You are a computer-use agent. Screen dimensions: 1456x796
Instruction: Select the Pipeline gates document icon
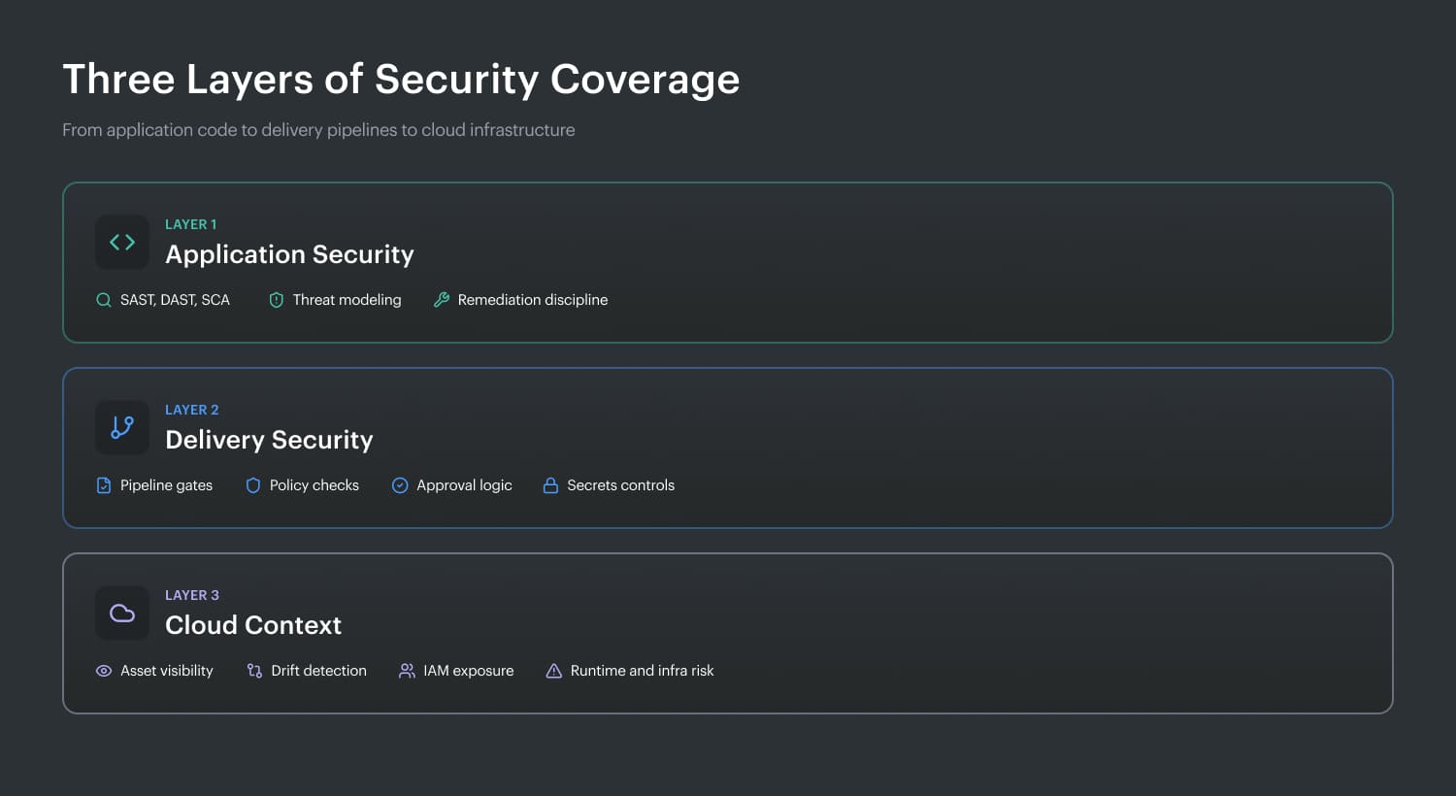coord(104,485)
